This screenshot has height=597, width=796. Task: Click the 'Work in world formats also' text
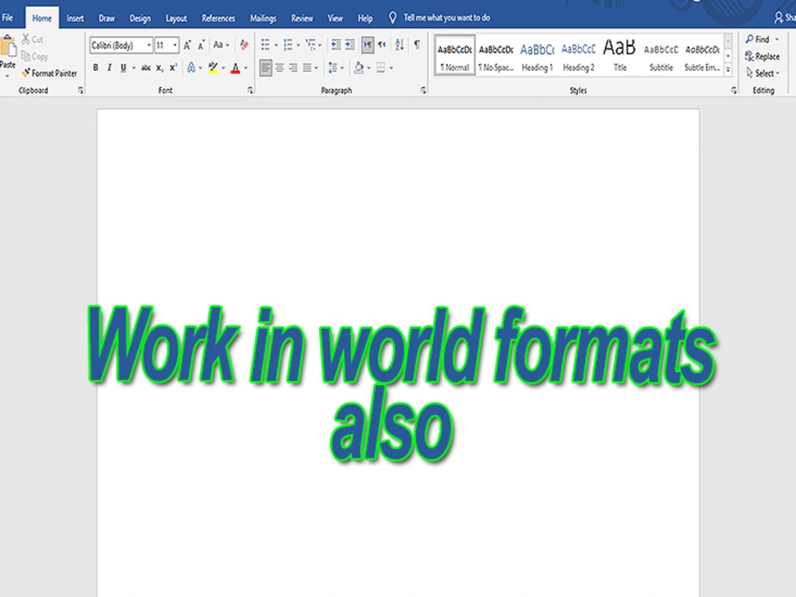[x=401, y=384]
